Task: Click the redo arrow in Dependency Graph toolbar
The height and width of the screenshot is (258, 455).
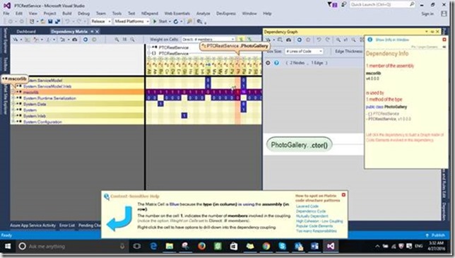Action: click(327, 40)
